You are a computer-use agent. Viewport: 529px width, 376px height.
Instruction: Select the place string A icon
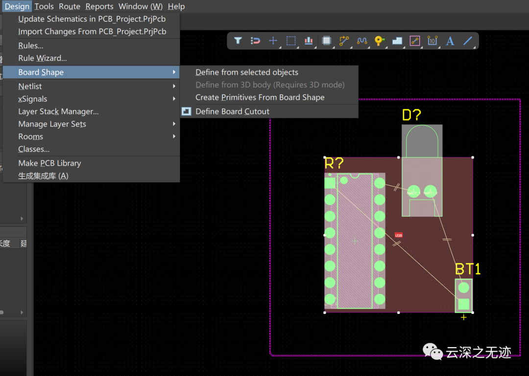(450, 41)
